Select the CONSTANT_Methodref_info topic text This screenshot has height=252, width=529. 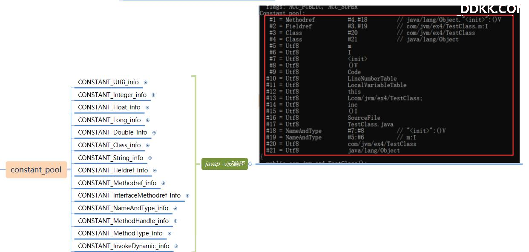tap(117, 183)
